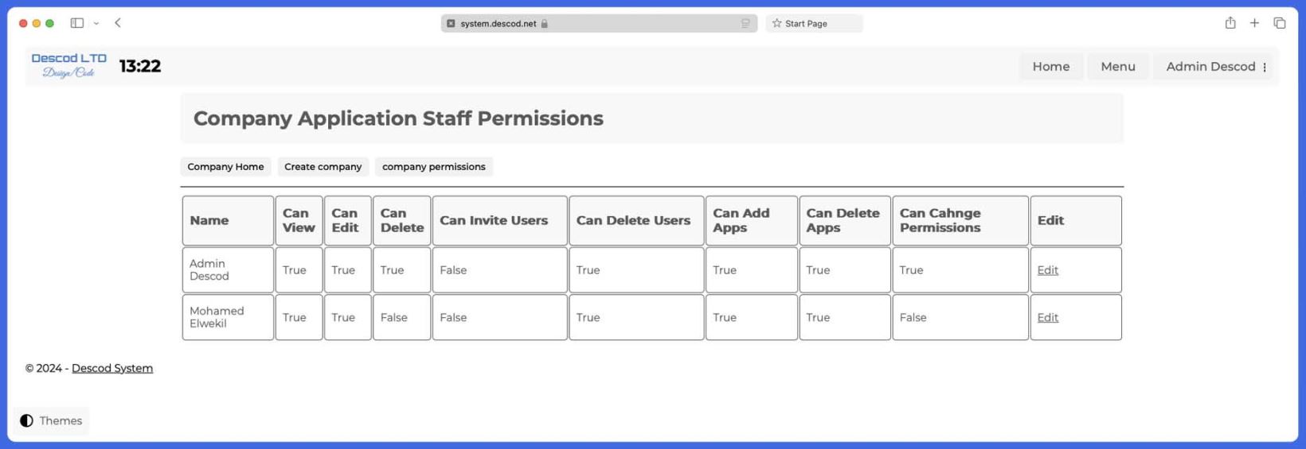1306x449 pixels.
Task: Open a new tab with plus icon
Action: pos(1254,23)
